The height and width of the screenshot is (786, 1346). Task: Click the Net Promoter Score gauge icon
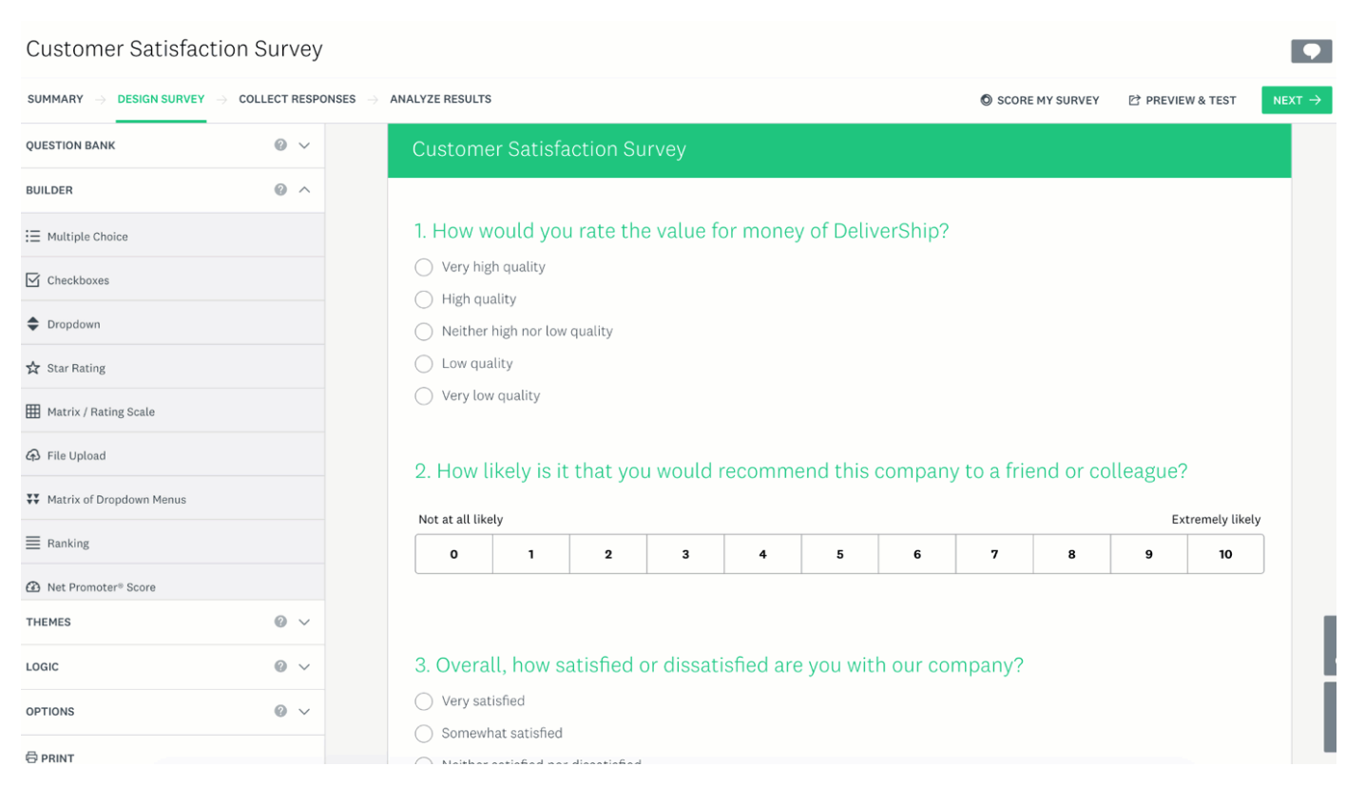pyautogui.click(x=33, y=587)
